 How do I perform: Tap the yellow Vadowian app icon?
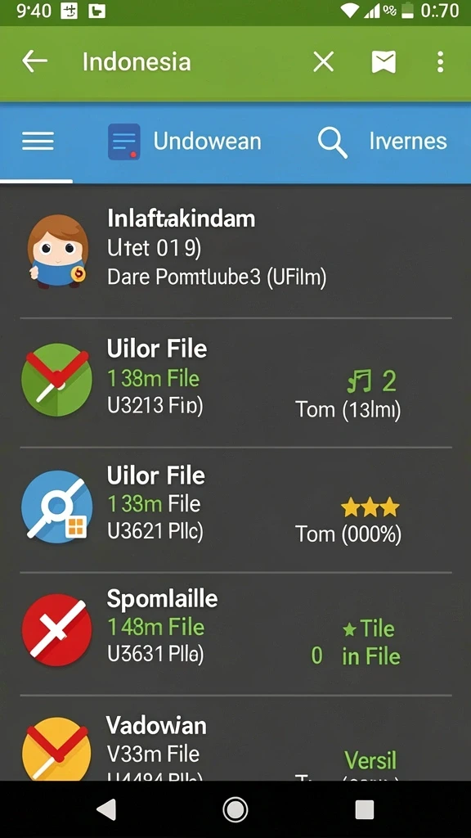[x=56, y=748]
